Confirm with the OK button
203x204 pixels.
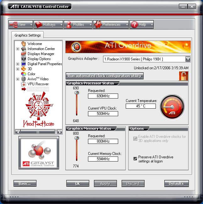click(x=78, y=184)
